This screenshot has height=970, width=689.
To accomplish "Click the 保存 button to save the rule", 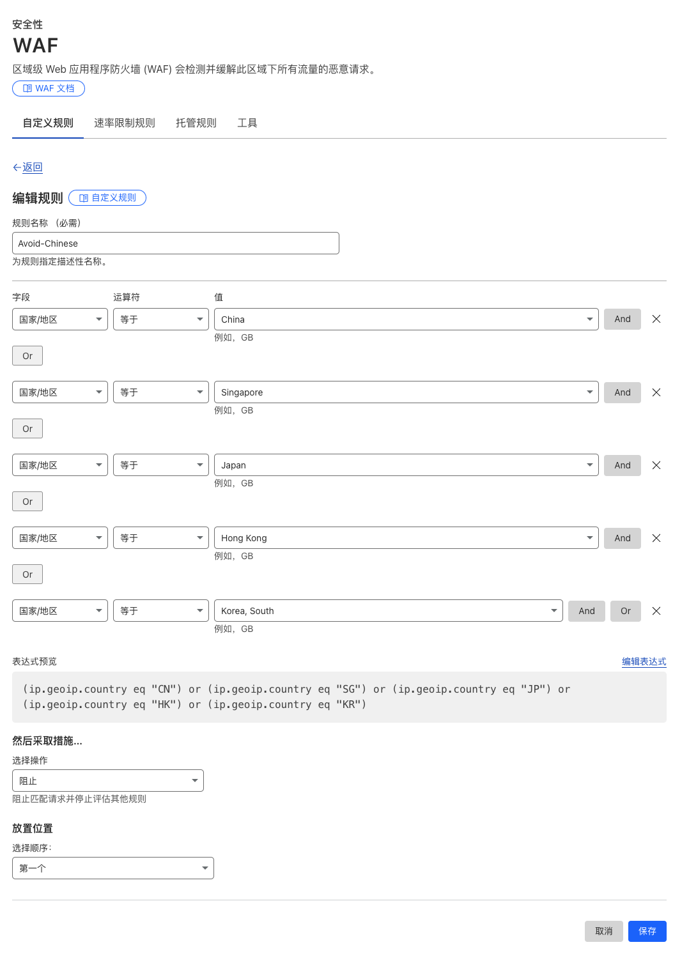I will tap(647, 931).
